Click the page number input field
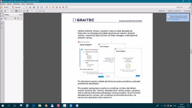The width and height of the screenshot is (192, 108). [9, 11]
